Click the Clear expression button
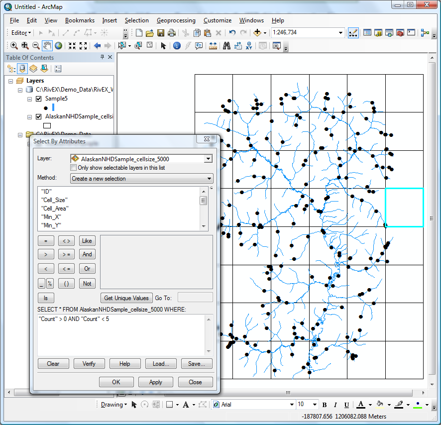 click(53, 364)
